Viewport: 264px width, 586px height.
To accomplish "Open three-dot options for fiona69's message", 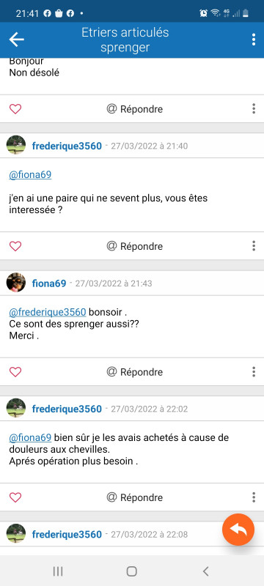I will click(254, 372).
